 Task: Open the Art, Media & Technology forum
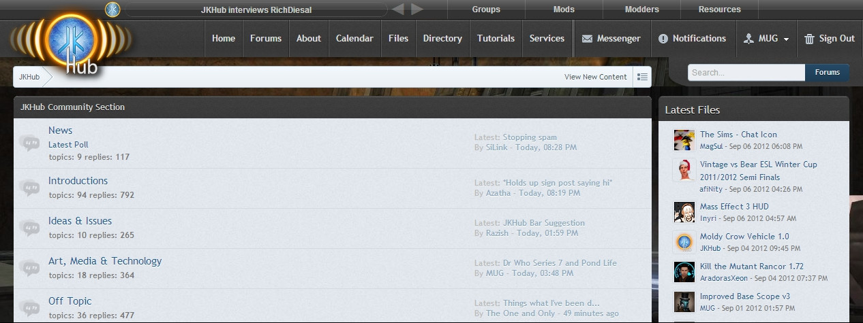[105, 261]
